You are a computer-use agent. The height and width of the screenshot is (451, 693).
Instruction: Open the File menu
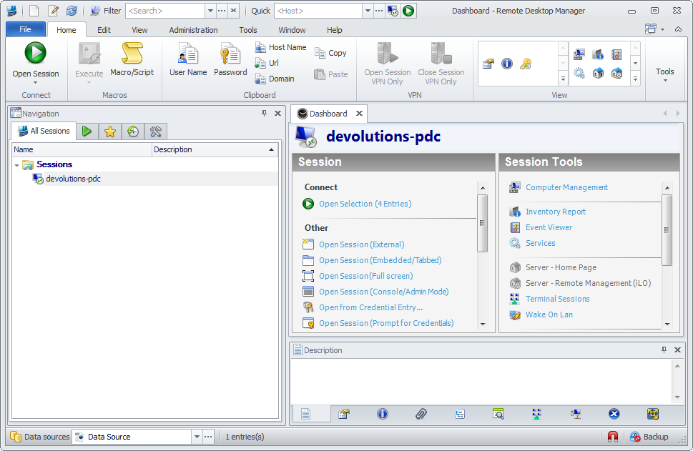click(x=25, y=29)
